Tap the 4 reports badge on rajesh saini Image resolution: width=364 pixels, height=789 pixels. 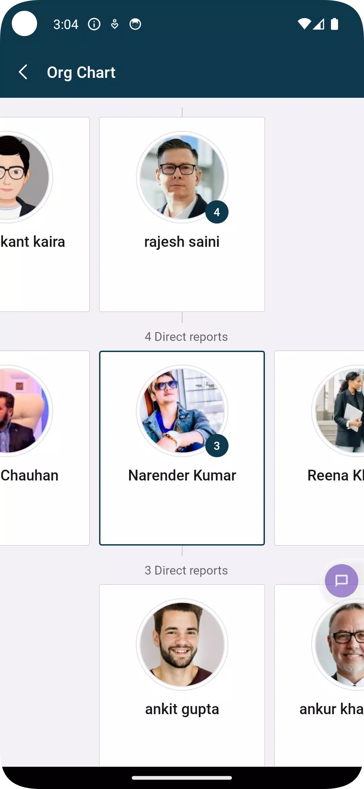click(217, 212)
